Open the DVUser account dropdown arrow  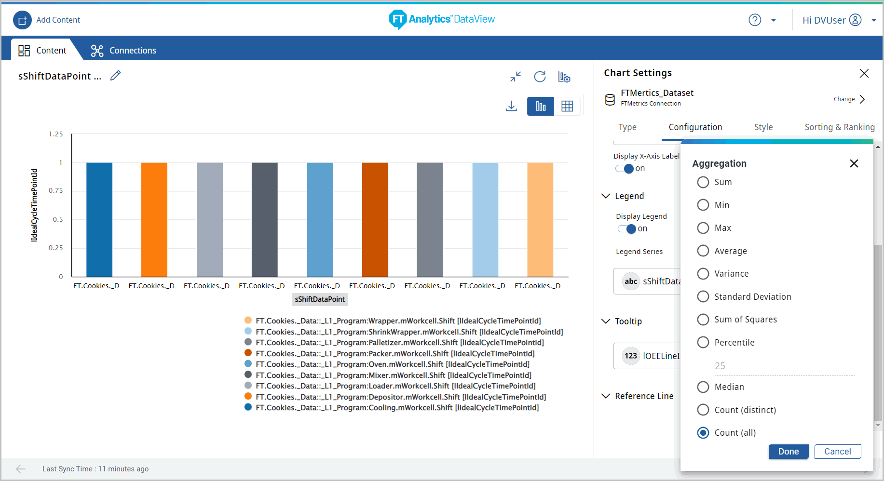point(873,20)
